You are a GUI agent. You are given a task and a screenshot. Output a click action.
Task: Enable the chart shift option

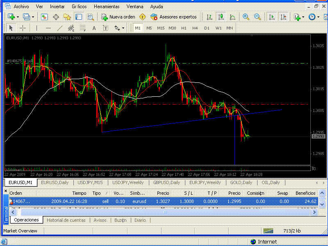point(283,17)
